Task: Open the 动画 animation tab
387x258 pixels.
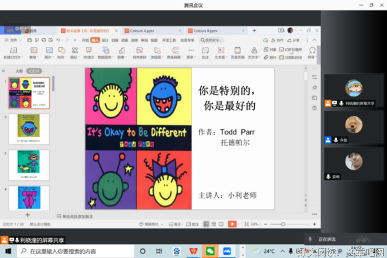Action: (124, 40)
